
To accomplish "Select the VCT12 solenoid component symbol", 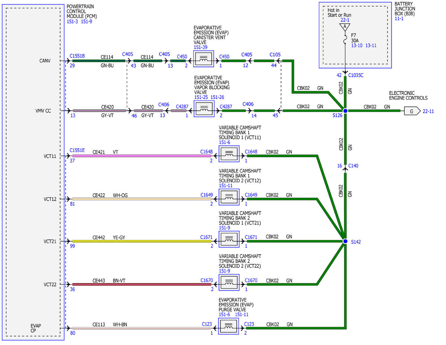I will click(x=229, y=197).
